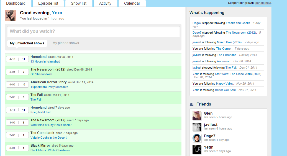This screenshot has width=287, height=156.
Task: Open What Kind of Day Has It Been? link
Action: pos(51,125)
